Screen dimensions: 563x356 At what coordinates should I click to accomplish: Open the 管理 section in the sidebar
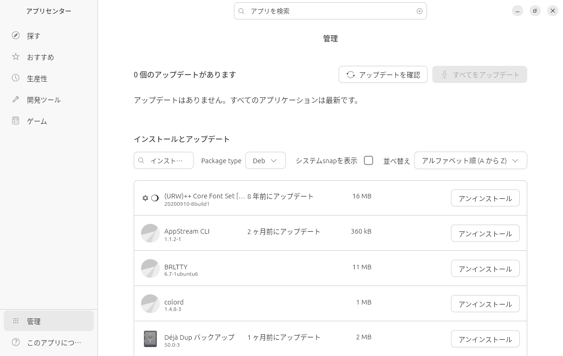pyautogui.click(x=49, y=321)
